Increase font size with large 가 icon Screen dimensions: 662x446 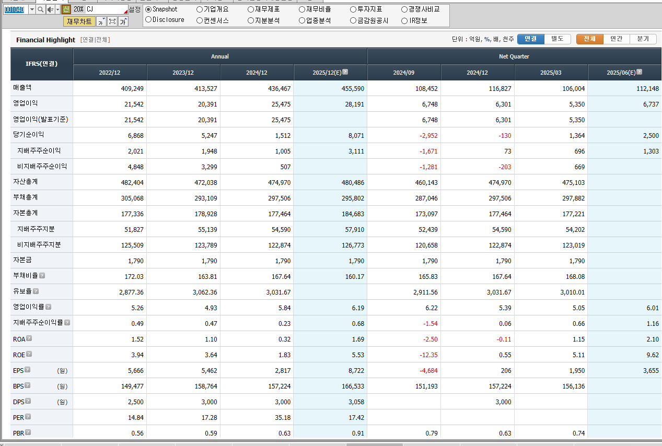point(123,21)
